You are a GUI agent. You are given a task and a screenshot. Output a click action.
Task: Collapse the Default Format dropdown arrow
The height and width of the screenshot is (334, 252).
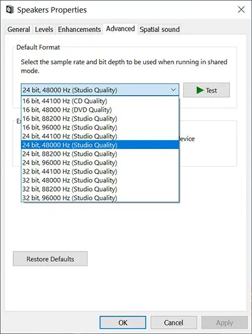pos(173,90)
